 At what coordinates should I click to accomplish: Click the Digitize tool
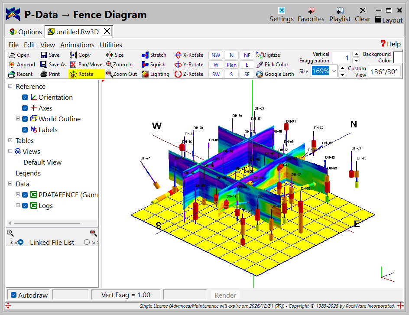pos(268,55)
